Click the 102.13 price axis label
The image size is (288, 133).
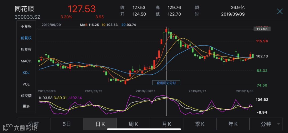262,56
